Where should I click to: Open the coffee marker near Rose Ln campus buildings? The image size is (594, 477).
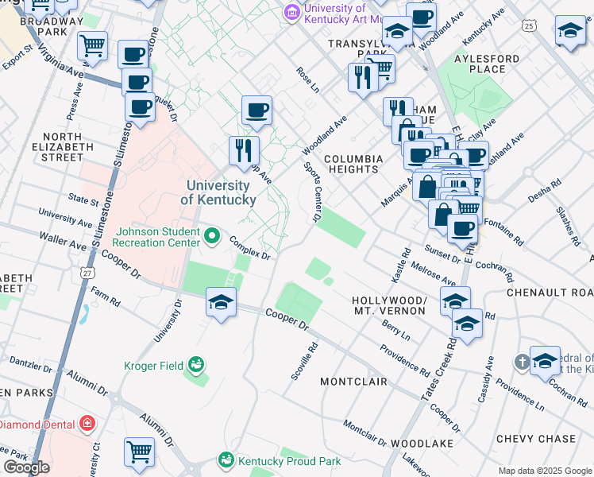pyautogui.click(x=256, y=111)
